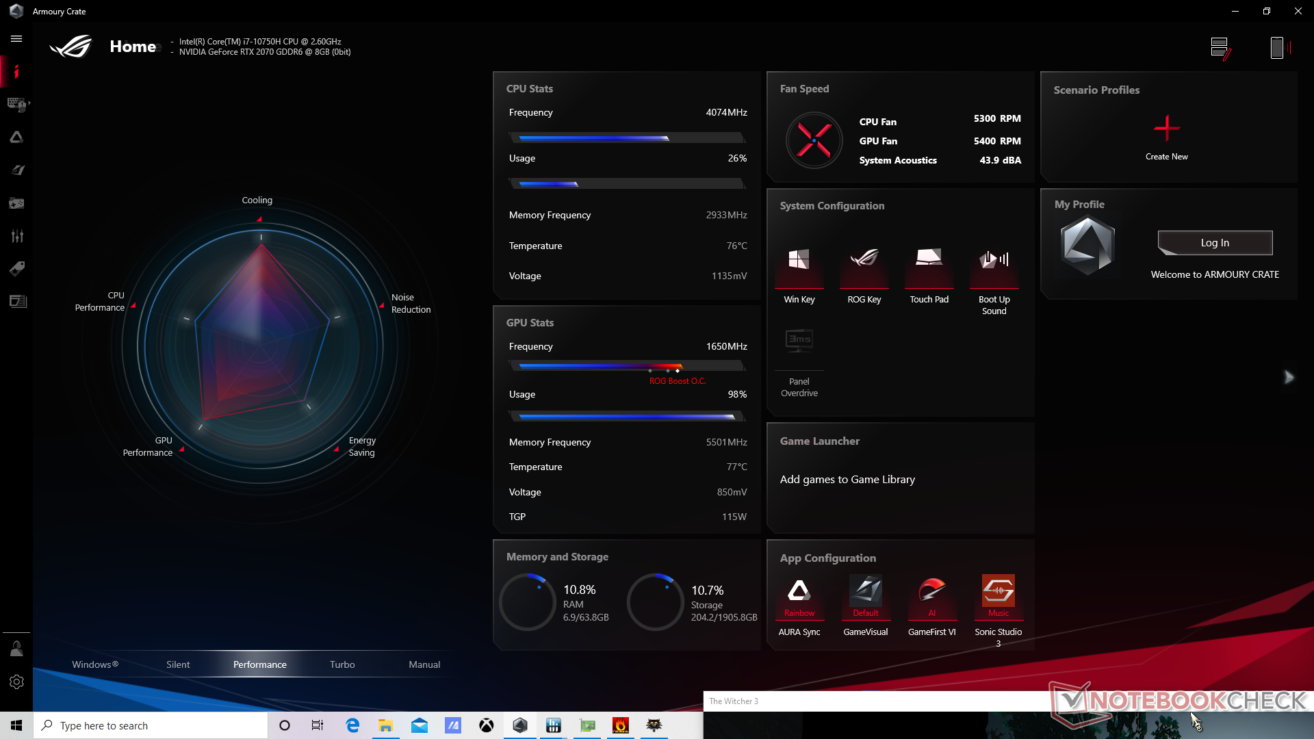This screenshot has width=1314, height=739.
Task: Click the TGP 115W value
Action: pyautogui.click(x=734, y=517)
